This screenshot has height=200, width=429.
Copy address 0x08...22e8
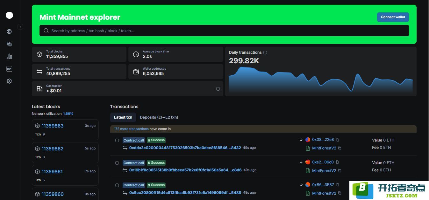338,140
